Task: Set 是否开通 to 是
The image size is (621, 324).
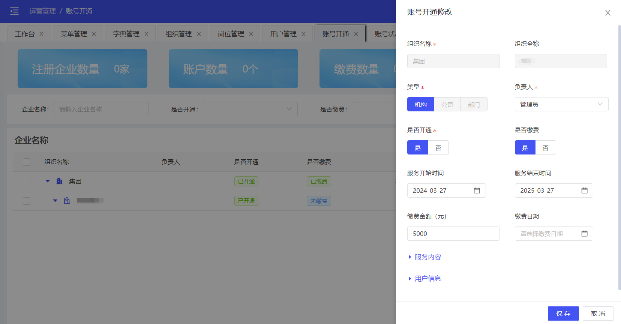Action: (x=418, y=148)
